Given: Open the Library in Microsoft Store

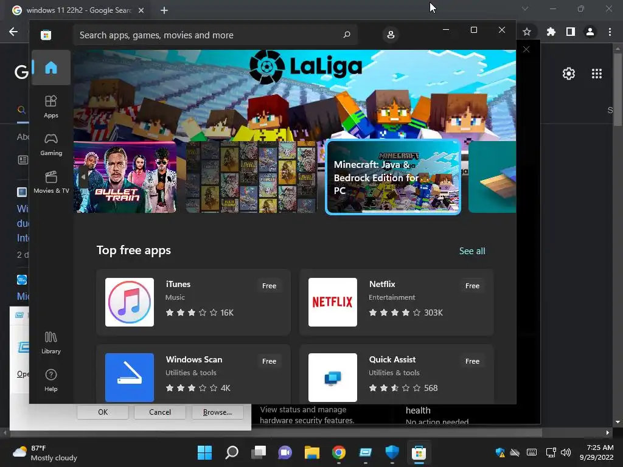Looking at the screenshot, I should (51, 342).
